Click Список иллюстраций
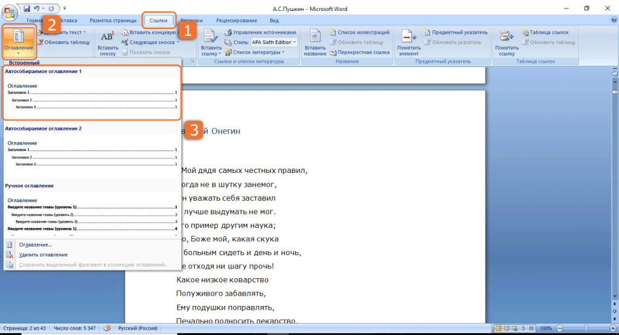619x335 pixels. (360, 33)
